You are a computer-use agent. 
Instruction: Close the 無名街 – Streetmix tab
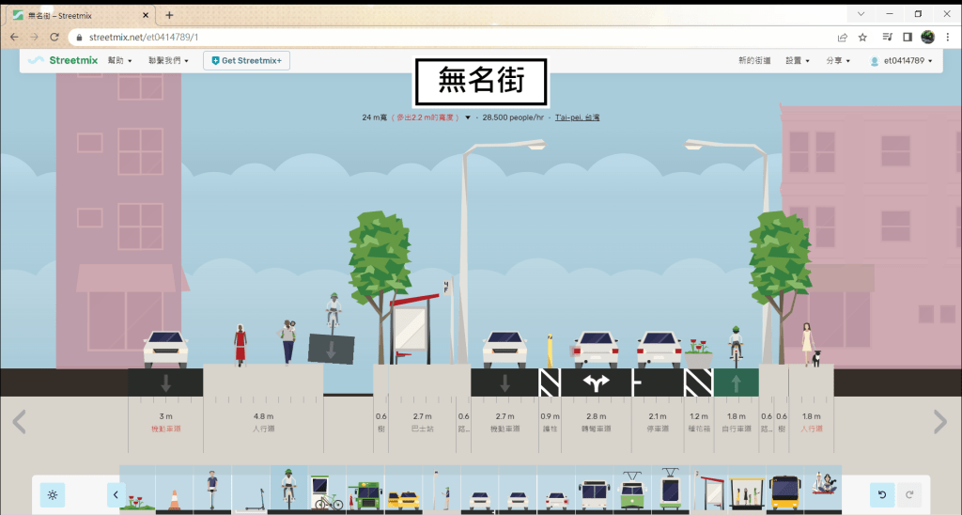[x=146, y=15]
